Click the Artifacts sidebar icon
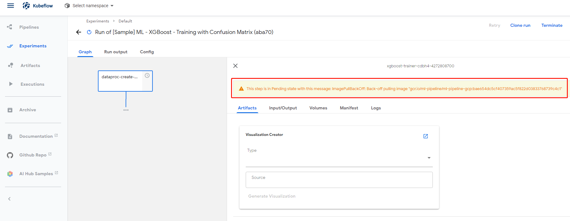This screenshot has width=570, height=221. point(11,65)
